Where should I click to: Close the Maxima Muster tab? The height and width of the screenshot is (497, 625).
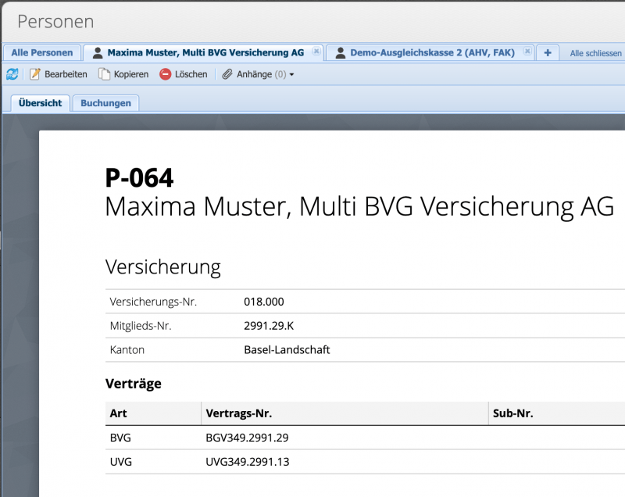[x=316, y=52]
